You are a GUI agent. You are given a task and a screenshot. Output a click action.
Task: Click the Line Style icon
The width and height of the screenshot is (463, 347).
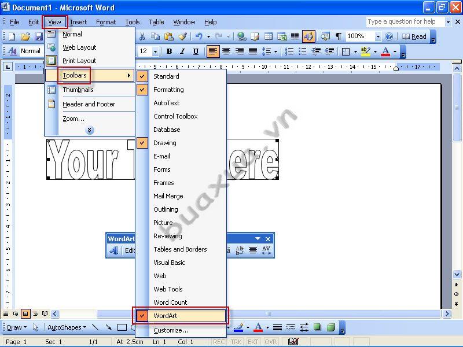[277, 327]
